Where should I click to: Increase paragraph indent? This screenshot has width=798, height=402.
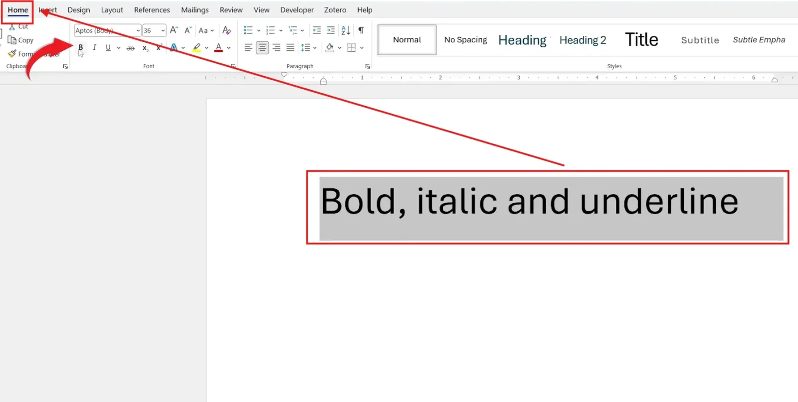click(x=331, y=30)
